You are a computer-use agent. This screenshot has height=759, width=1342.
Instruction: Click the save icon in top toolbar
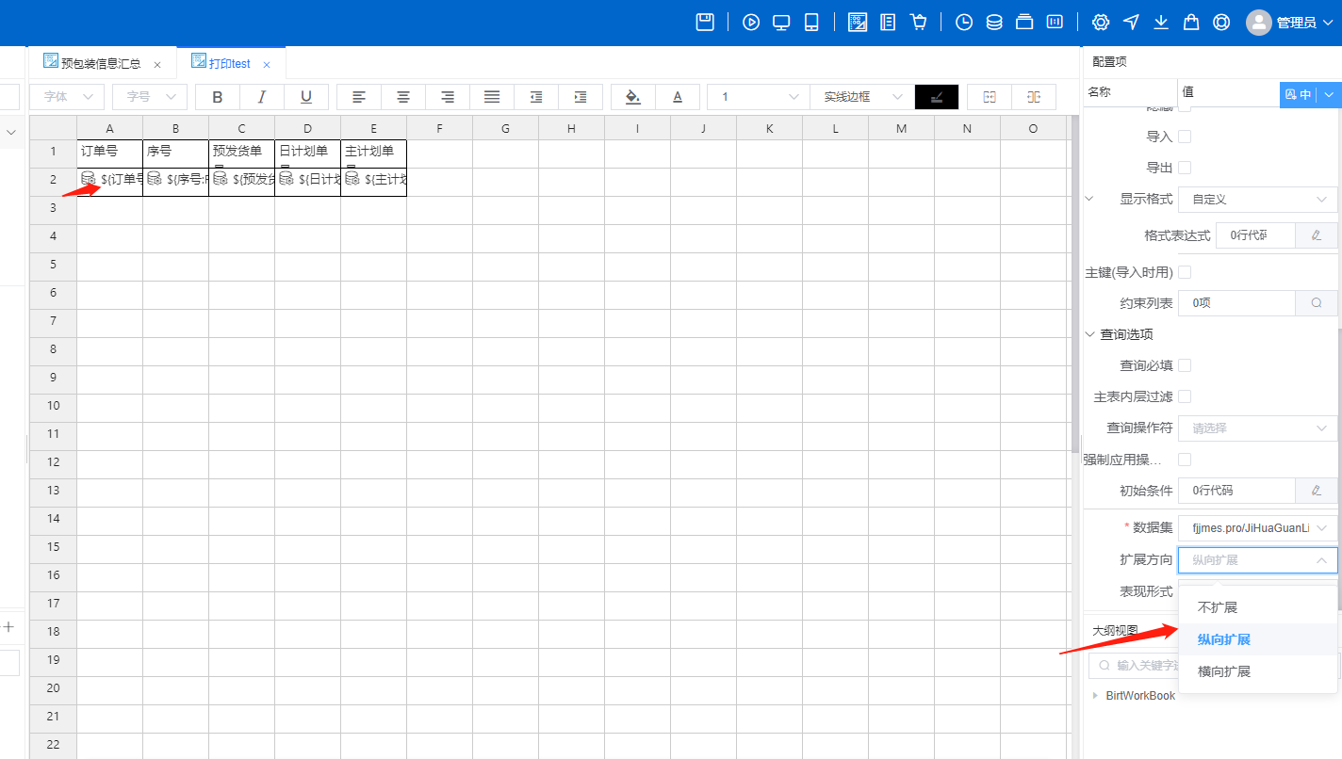(x=705, y=23)
